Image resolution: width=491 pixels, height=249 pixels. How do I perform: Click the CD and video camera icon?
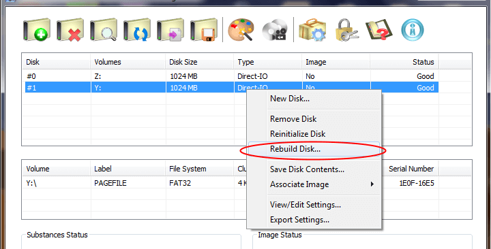click(275, 31)
